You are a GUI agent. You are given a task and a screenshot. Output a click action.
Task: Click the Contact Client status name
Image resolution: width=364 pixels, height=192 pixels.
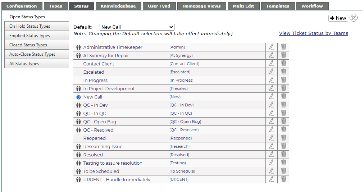point(99,64)
